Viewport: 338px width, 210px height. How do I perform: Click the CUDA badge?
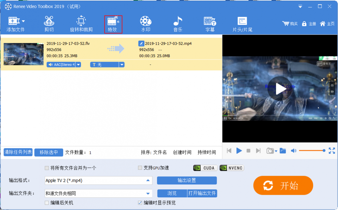(205, 168)
